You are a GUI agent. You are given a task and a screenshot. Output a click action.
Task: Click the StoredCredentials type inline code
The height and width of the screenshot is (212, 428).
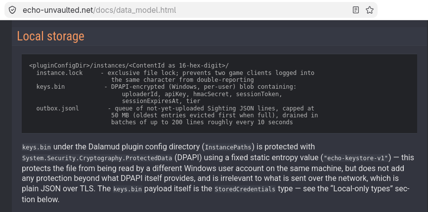[245, 189]
